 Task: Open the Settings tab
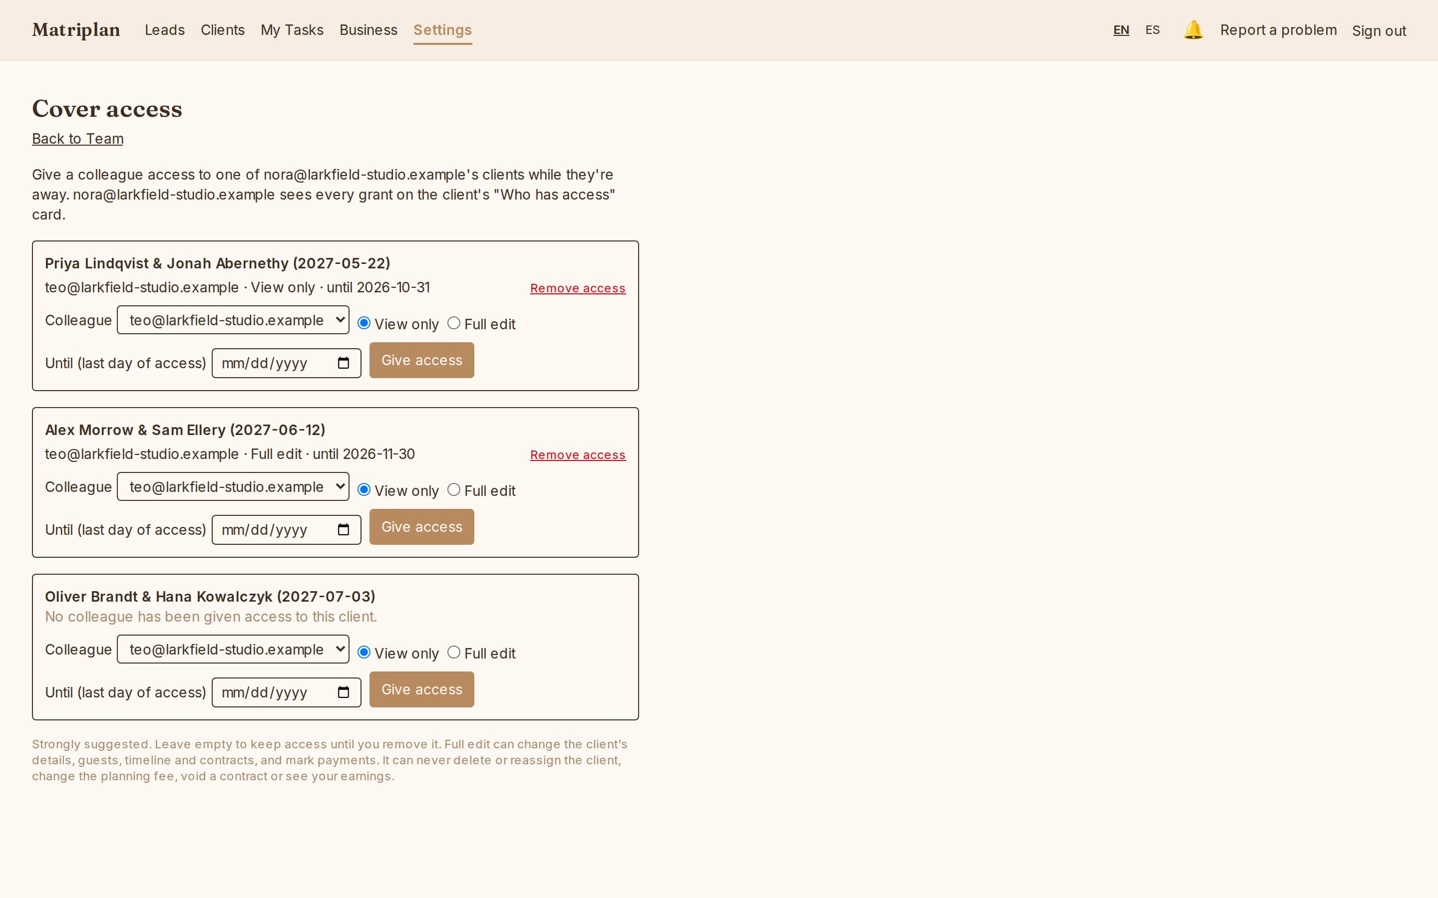pos(443,30)
